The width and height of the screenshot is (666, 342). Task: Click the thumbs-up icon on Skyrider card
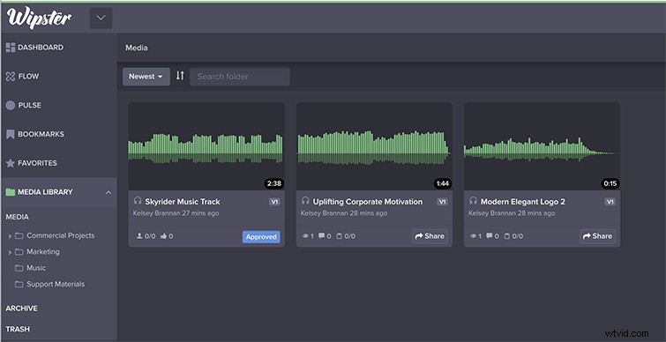coord(164,236)
